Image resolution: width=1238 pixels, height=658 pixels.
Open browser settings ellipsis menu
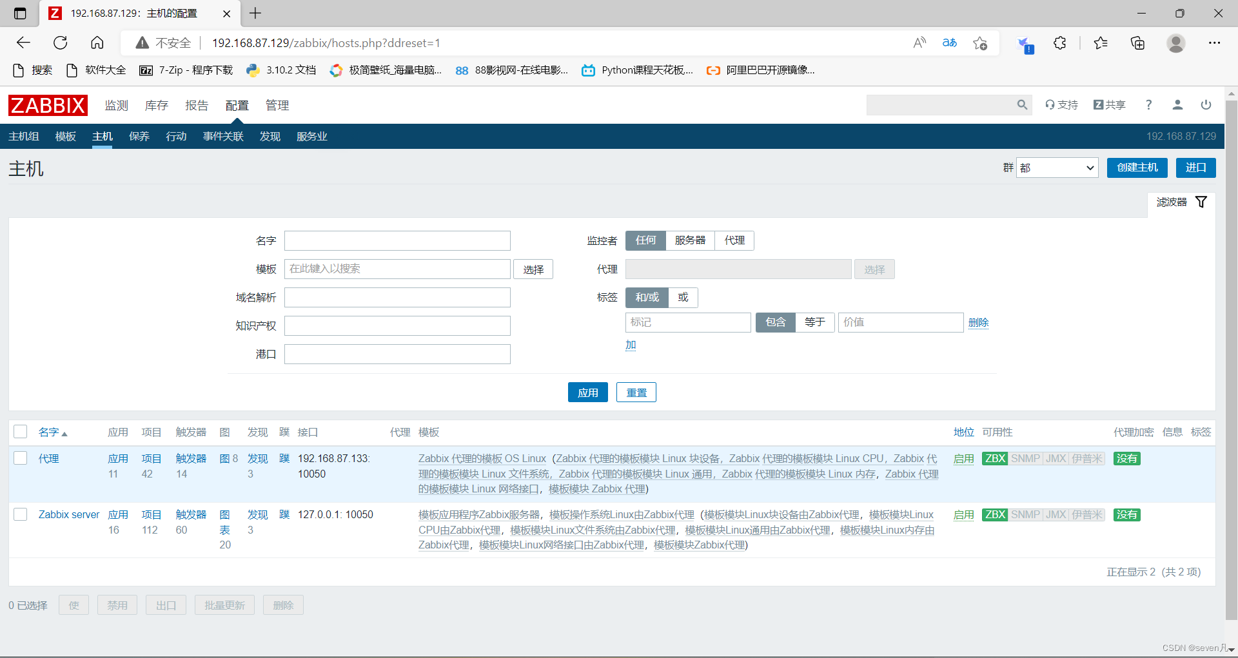1215,43
